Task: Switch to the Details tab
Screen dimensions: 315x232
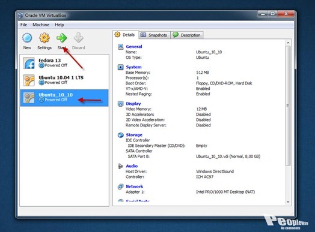Action: click(x=126, y=35)
